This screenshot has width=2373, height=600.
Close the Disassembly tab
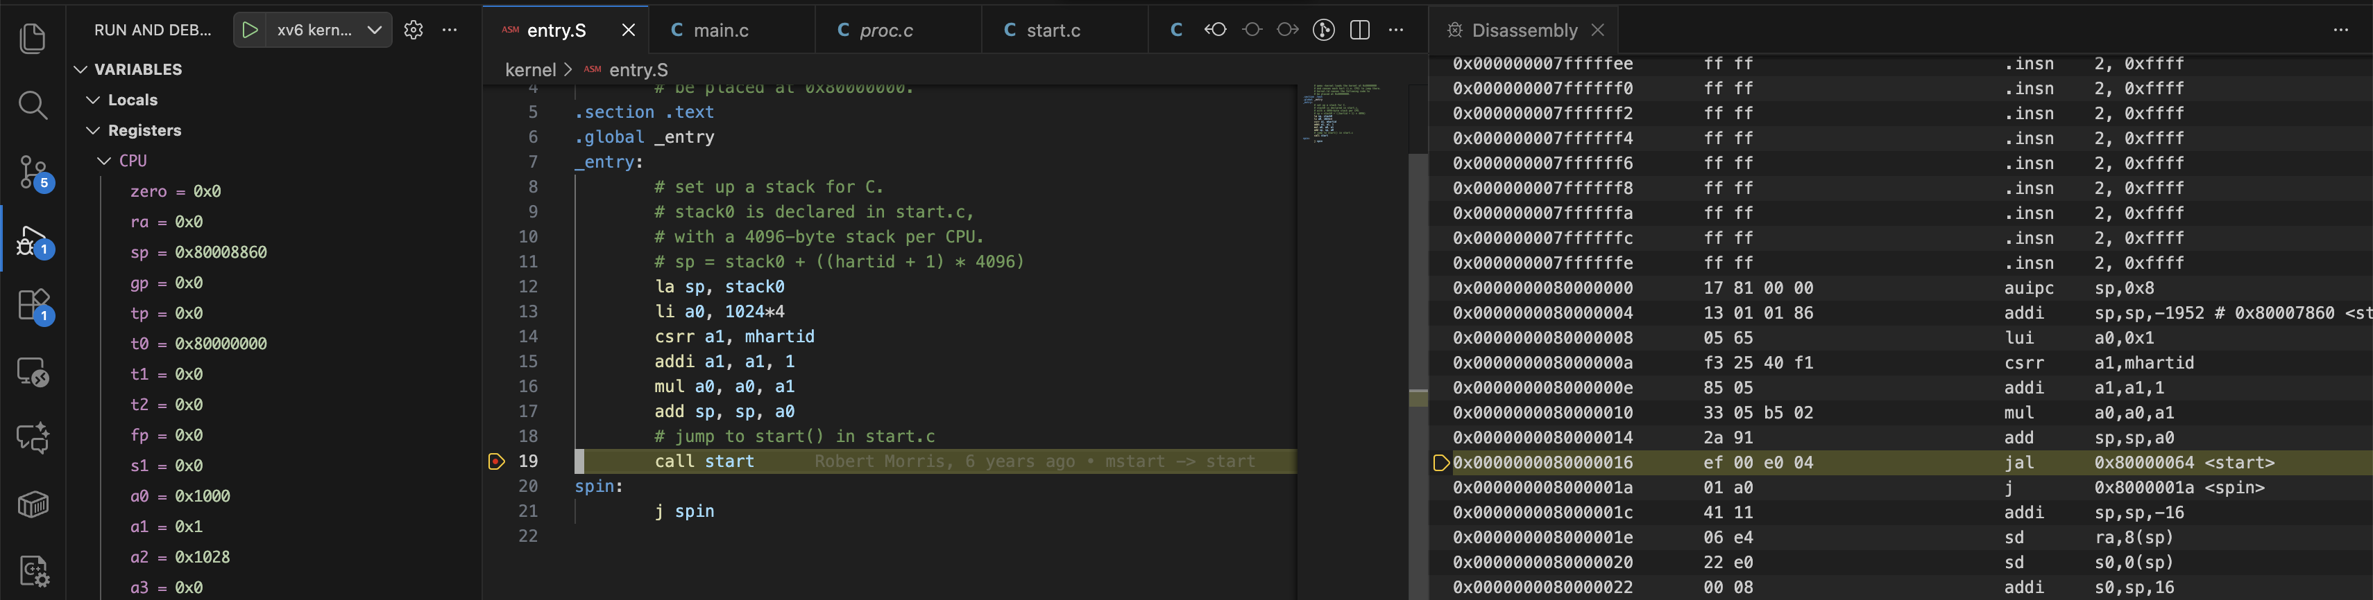1598,30
